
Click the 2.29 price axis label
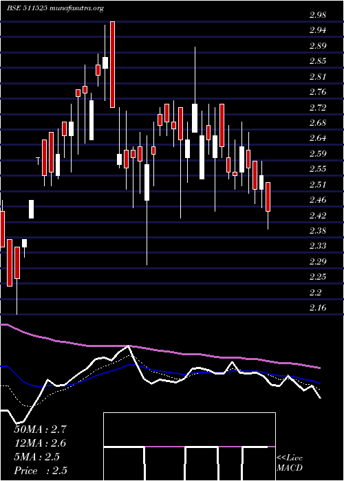(x=318, y=262)
